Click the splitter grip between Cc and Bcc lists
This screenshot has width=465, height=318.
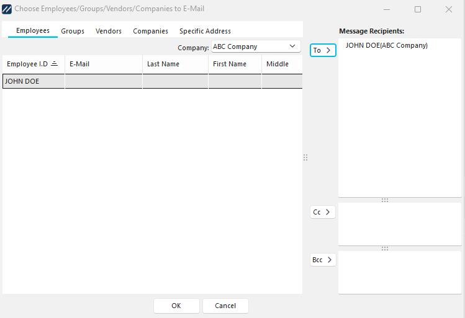point(385,249)
